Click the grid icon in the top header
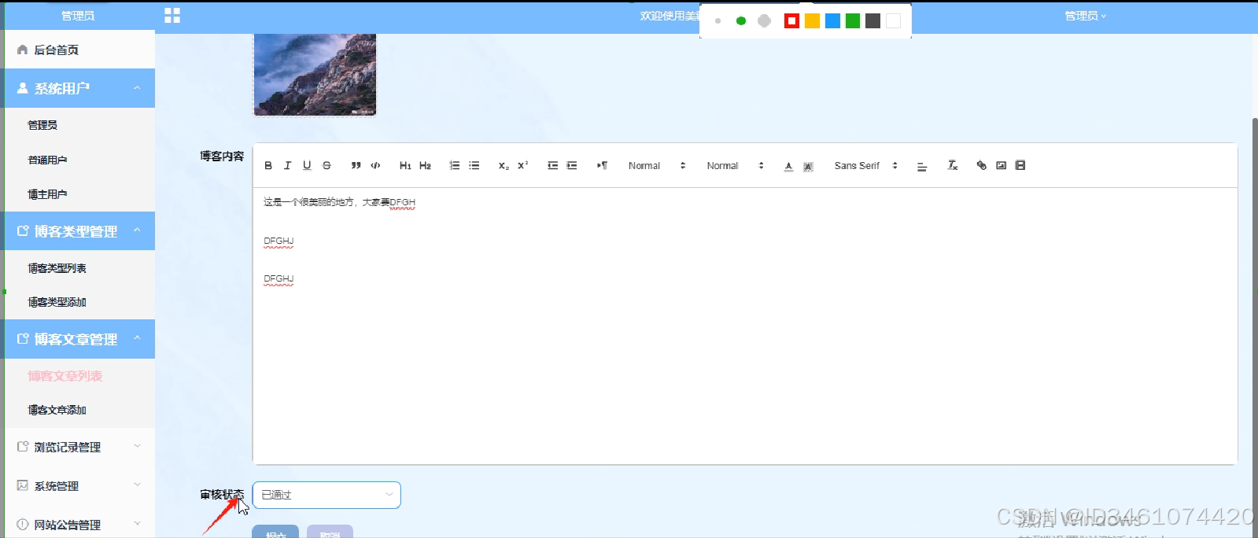Image resolution: width=1258 pixels, height=538 pixels. [172, 16]
